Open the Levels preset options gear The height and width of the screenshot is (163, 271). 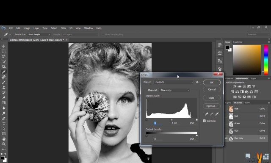click(x=197, y=82)
